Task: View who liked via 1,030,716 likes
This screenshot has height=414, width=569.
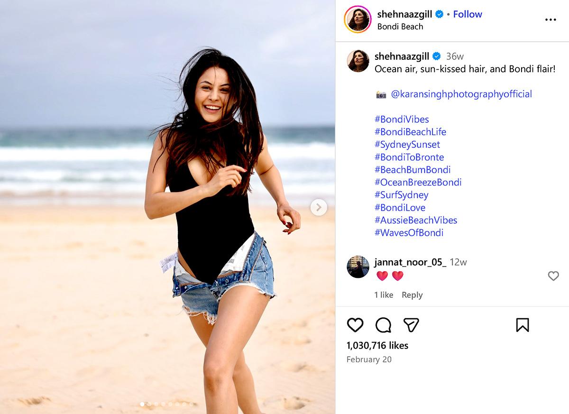Action: [377, 345]
